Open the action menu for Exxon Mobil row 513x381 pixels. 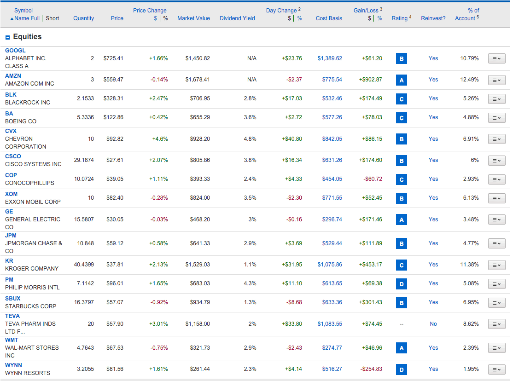[x=496, y=198]
